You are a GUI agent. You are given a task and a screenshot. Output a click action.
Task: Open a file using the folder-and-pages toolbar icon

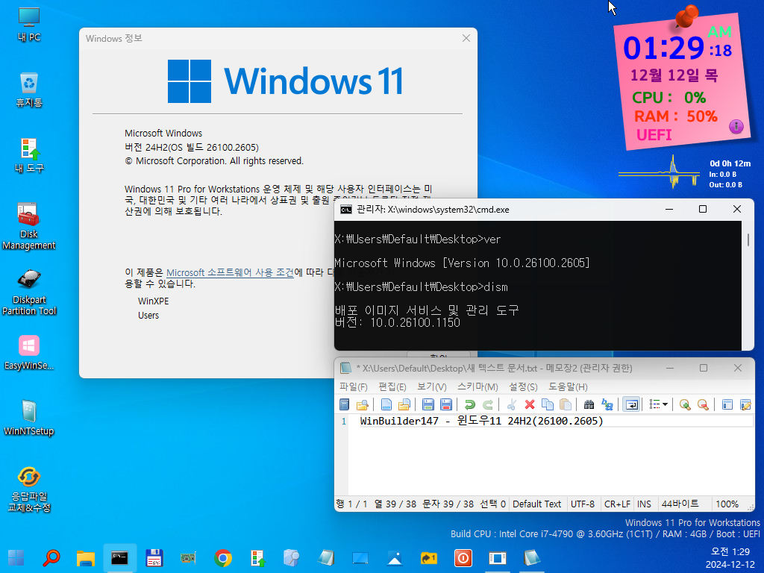(x=404, y=404)
